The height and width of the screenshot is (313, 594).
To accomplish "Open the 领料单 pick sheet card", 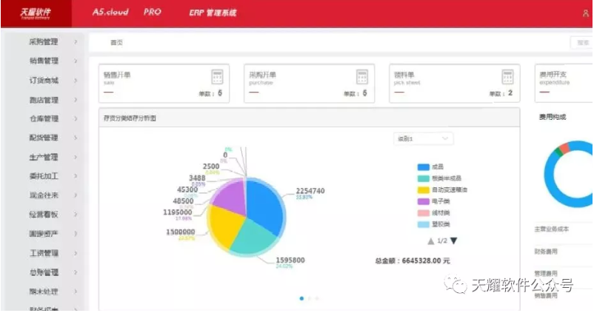I will coord(455,84).
